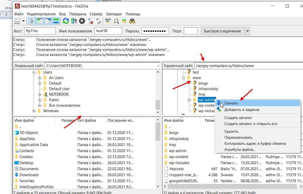Toggle processing of transfer queue
This screenshot has height=194, width=303.
point(74,21)
